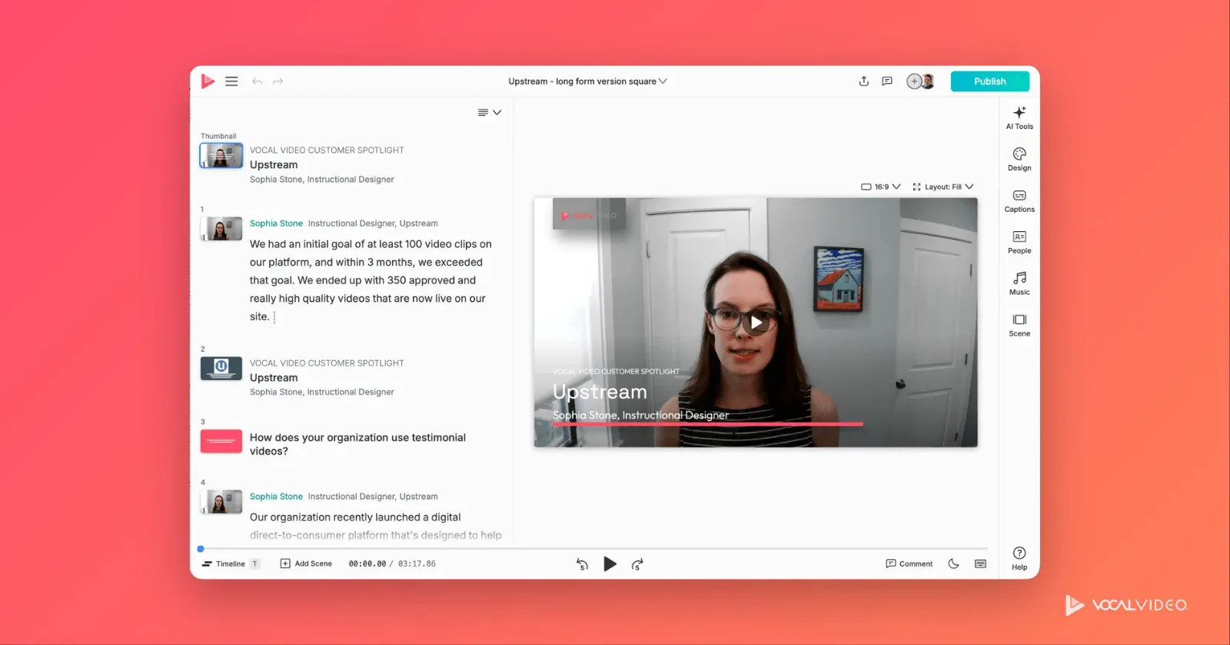This screenshot has height=645, width=1230.
Task: Click 'Upstream' title in scene 2
Action: (274, 378)
